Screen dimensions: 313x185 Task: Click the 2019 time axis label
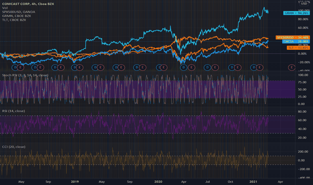pos(75,182)
